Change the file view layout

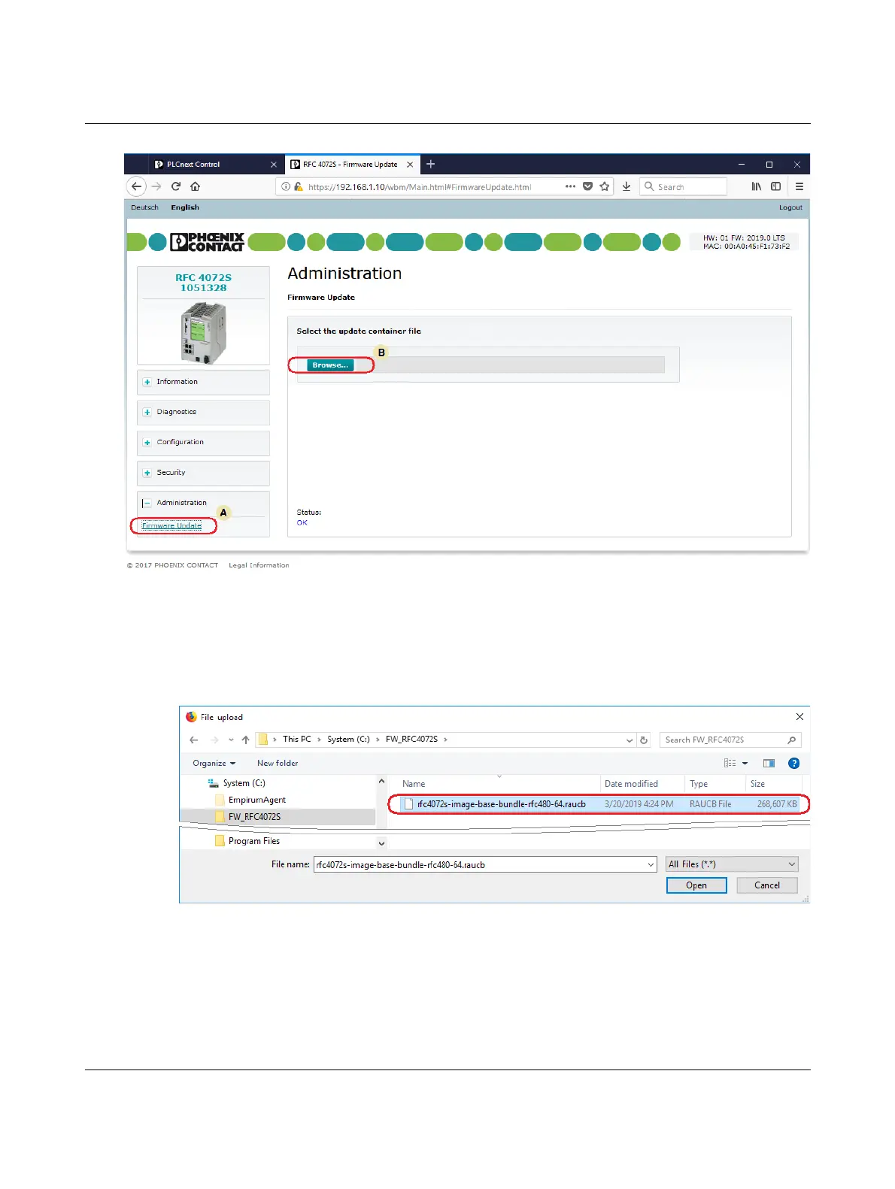[x=730, y=763]
